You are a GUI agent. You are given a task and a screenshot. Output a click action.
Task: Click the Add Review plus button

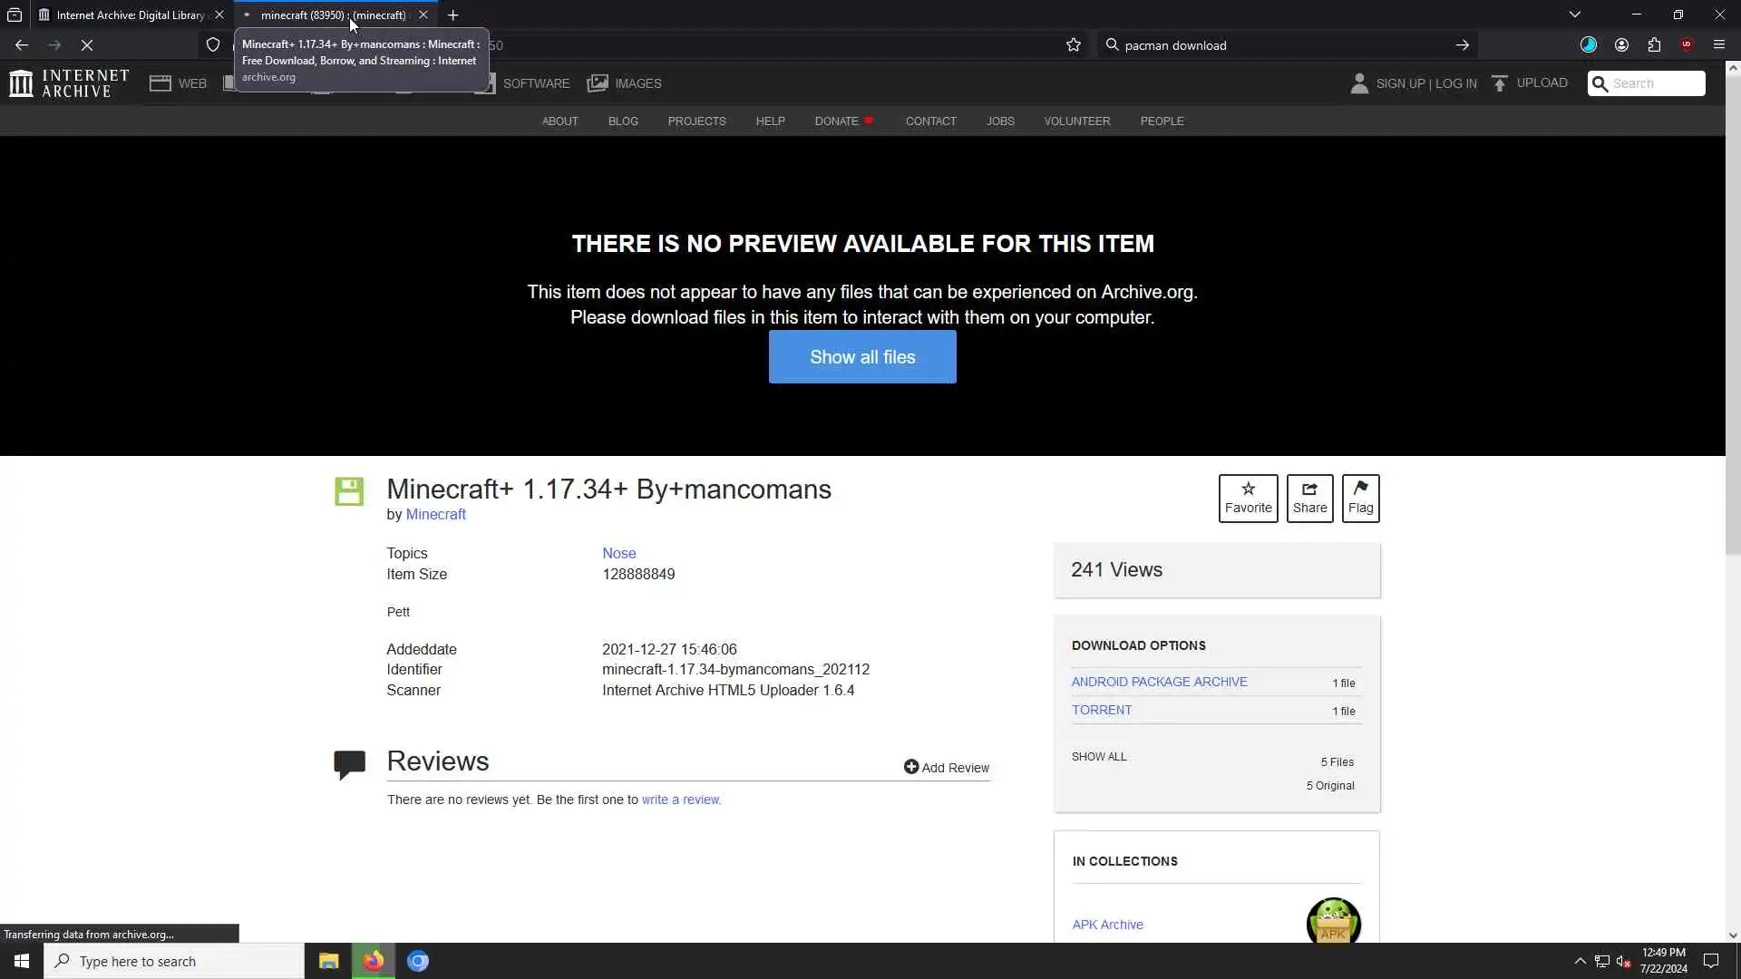click(x=911, y=768)
